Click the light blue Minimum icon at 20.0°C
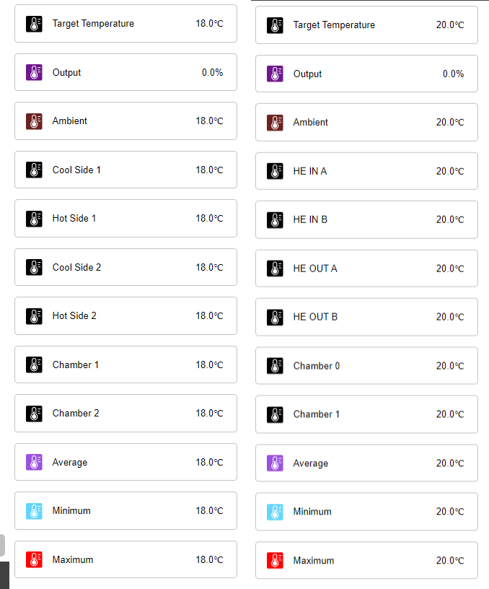Image resolution: width=489 pixels, height=589 pixels. pos(276,512)
